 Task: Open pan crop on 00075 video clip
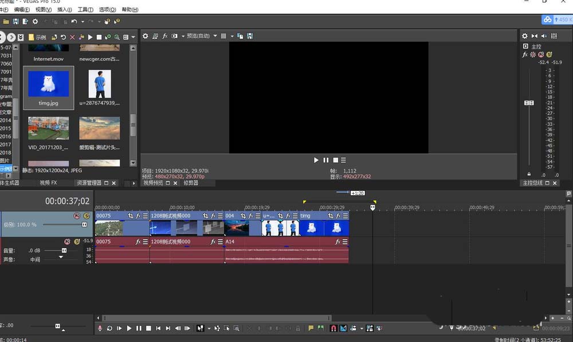[131, 216]
